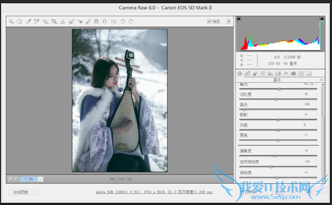Image resolution: width=332 pixels, height=205 pixels.
Task: Select the Hand tool
Action: click(20, 21)
